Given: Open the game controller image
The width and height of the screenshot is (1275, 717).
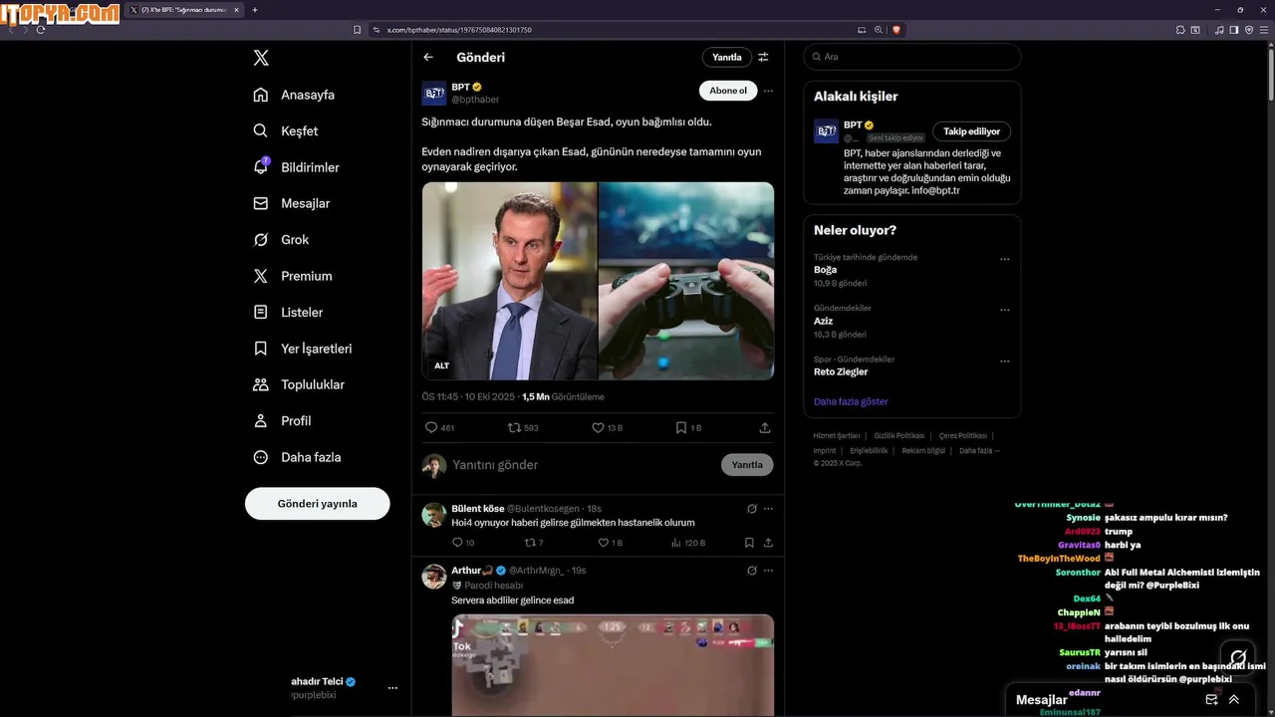Looking at the screenshot, I should pyautogui.click(x=686, y=281).
